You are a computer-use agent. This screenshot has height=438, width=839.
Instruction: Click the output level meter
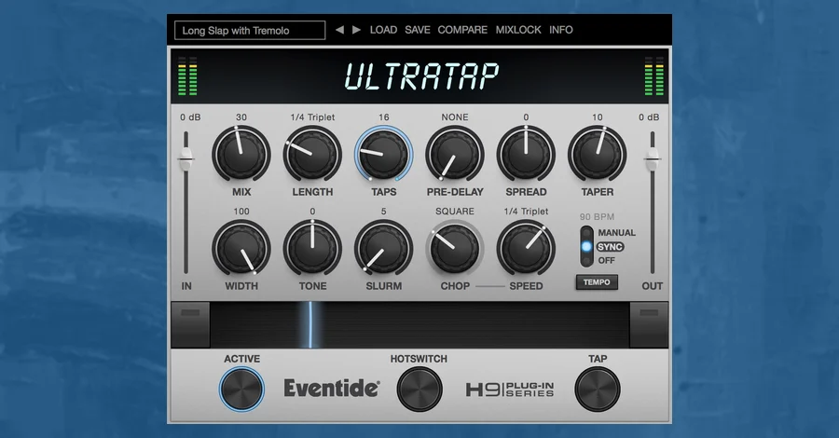653,75
